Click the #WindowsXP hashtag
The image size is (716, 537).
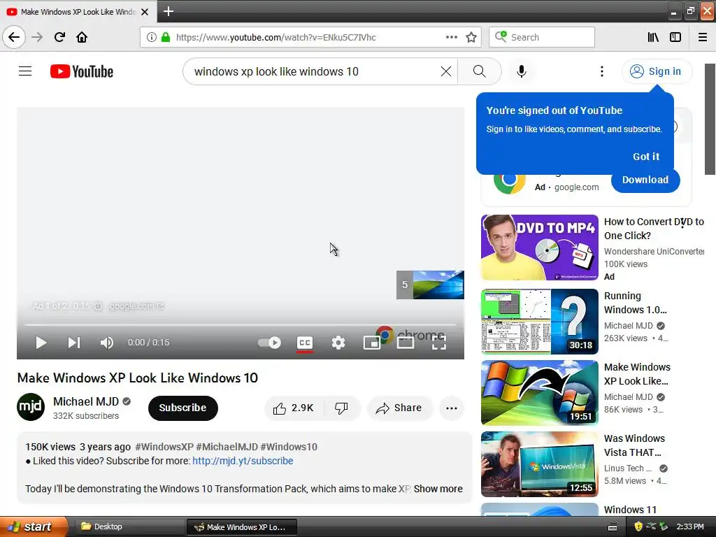coord(164,447)
